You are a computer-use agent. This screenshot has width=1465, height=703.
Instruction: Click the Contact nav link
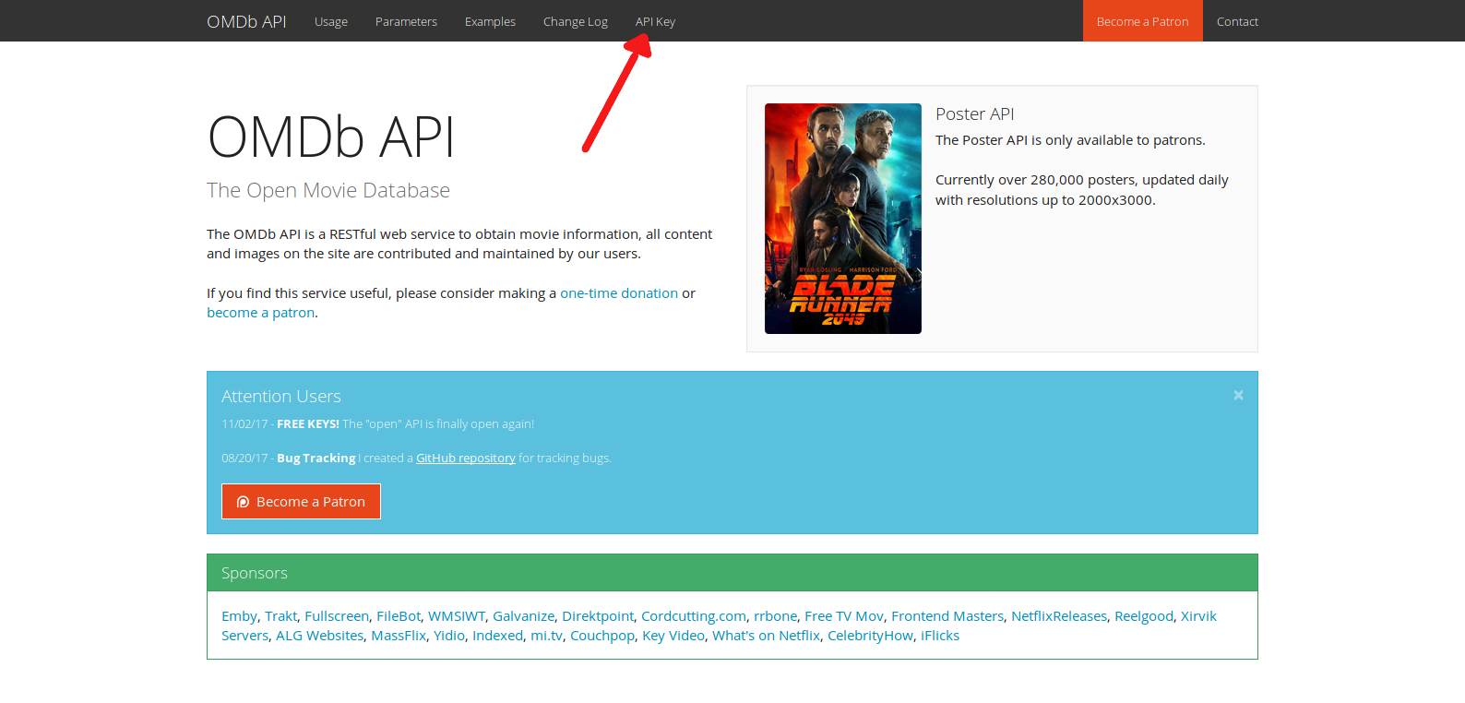click(x=1237, y=21)
